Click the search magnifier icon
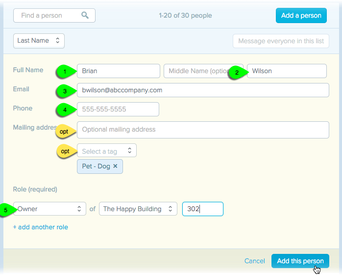The height and width of the screenshot is (275, 342). click(x=85, y=15)
